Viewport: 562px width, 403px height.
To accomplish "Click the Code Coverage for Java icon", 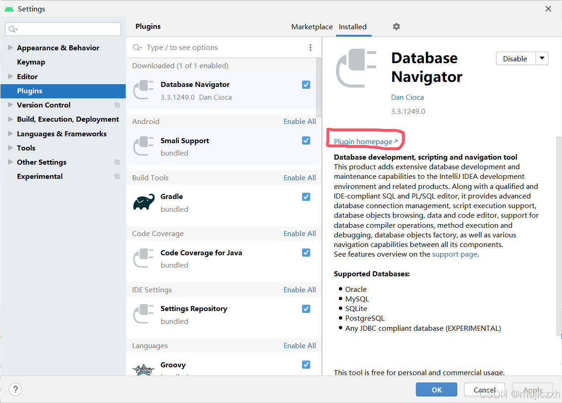I will [143, 258].
